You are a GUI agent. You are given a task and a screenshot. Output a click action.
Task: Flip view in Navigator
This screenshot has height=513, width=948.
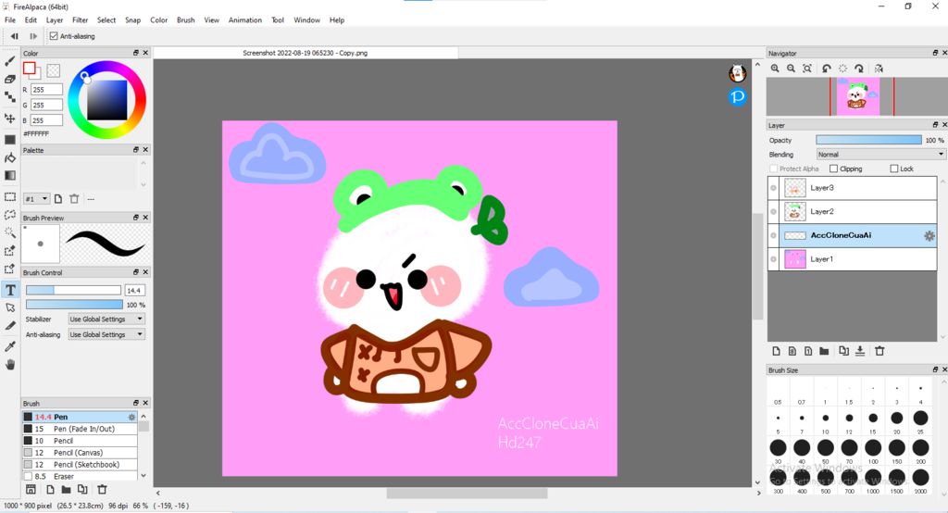(879, 69)
